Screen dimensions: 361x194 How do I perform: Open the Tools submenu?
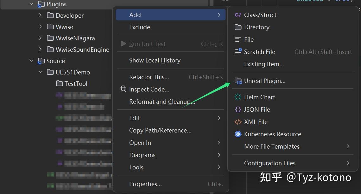(136, 167)
